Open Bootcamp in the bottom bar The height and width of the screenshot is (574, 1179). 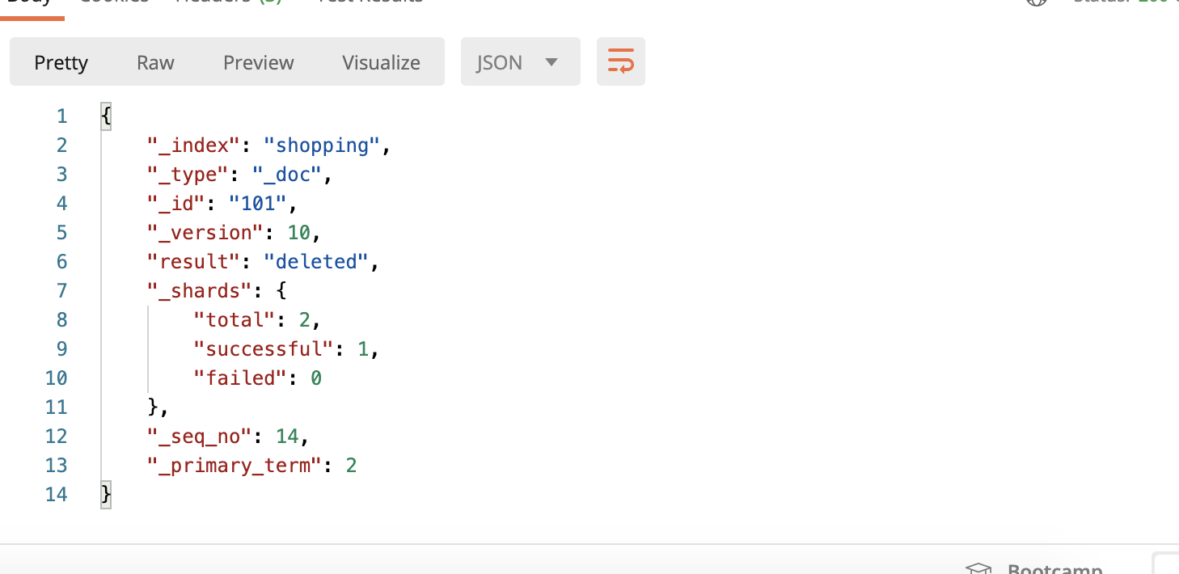pos(1035,568)
